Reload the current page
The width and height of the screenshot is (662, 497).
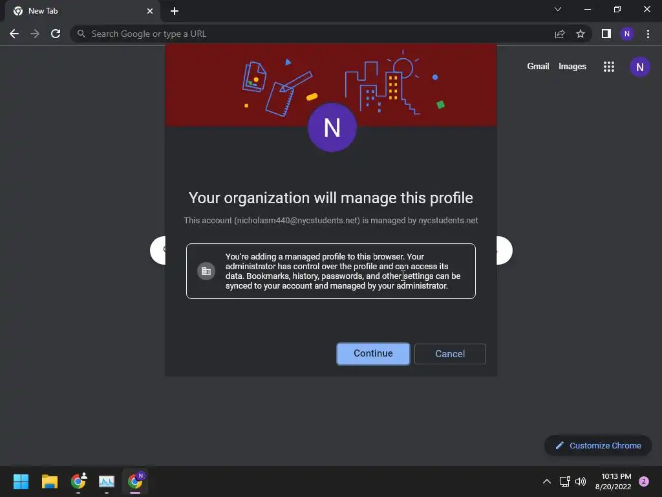56,34
